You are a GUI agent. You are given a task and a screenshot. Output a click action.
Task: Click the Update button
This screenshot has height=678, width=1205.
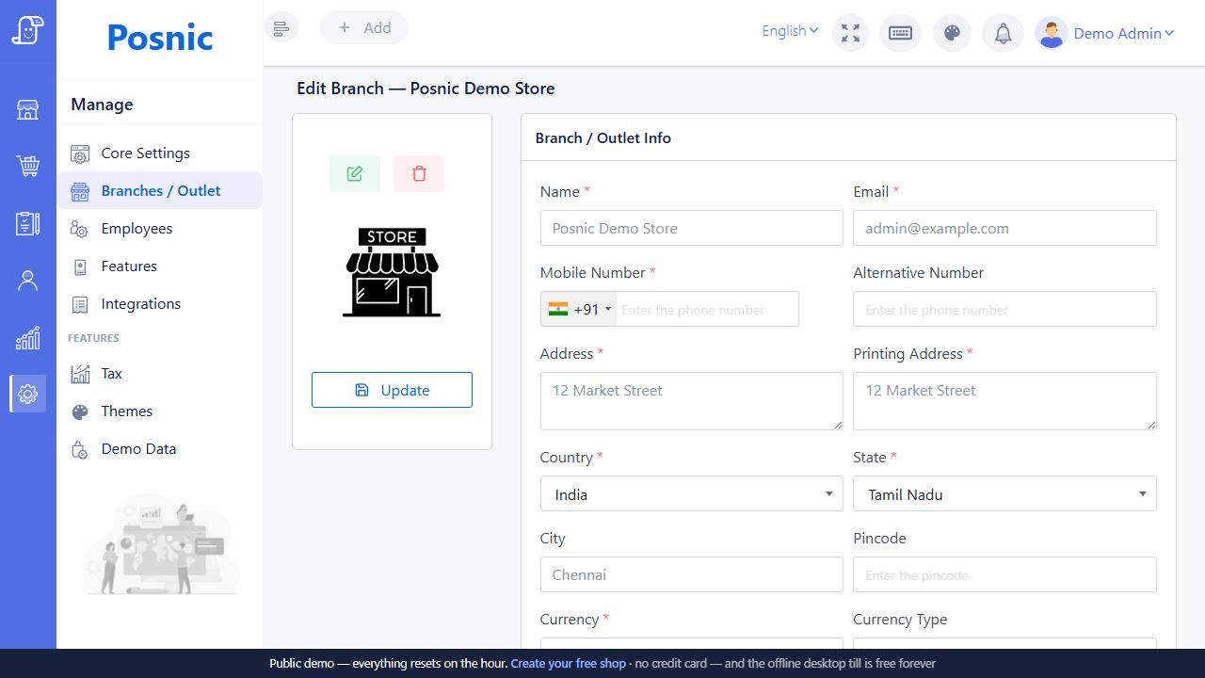(392, 390)
